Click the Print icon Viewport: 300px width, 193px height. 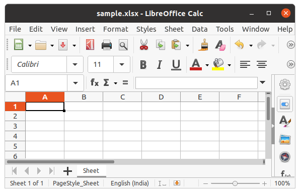point(107,45)
